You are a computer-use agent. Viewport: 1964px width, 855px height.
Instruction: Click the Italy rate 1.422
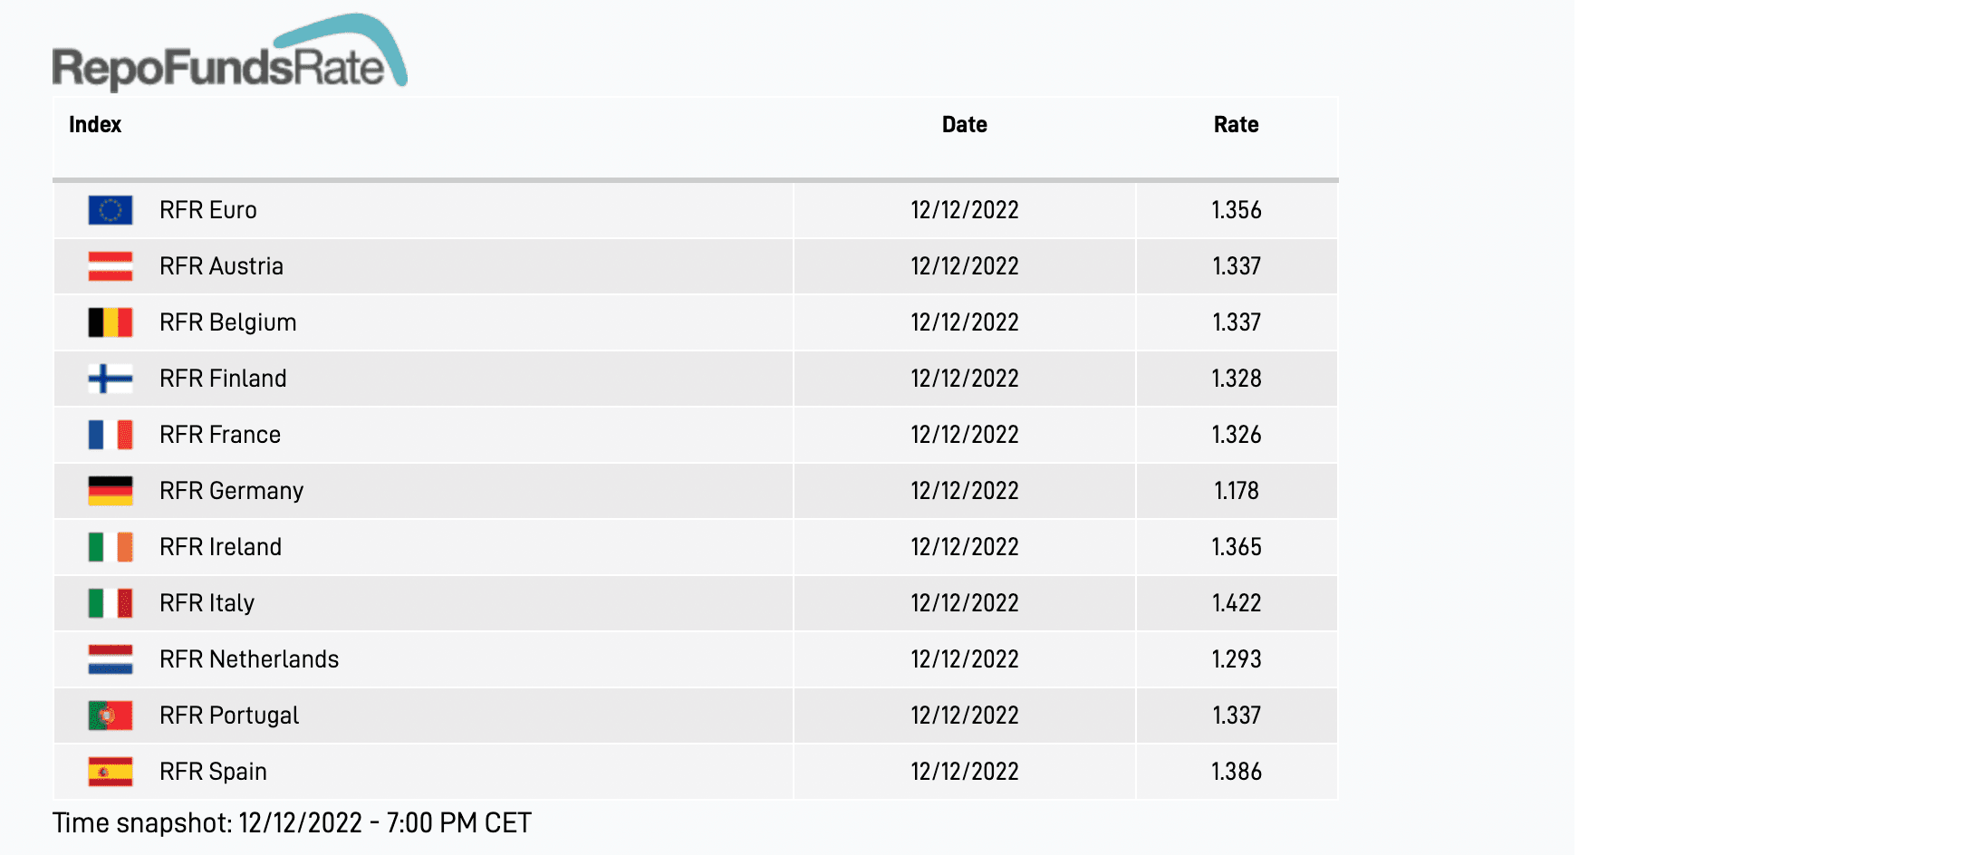click(x=1237, y=603)
